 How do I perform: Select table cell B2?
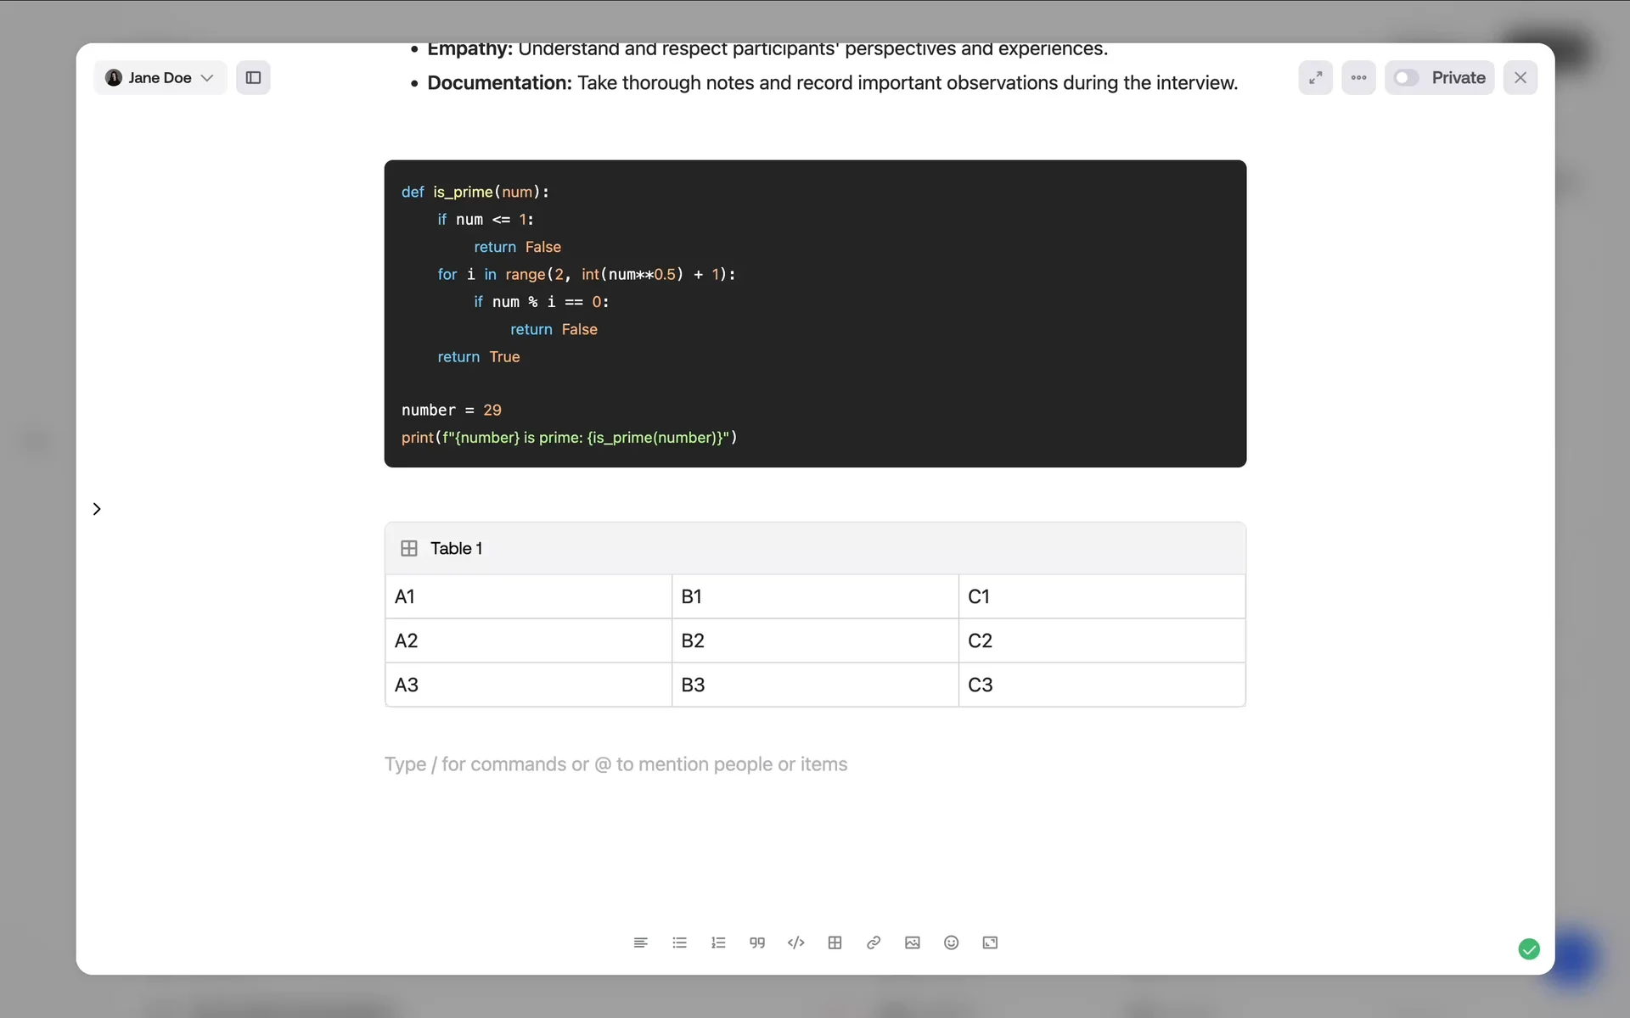pos(814,641)
